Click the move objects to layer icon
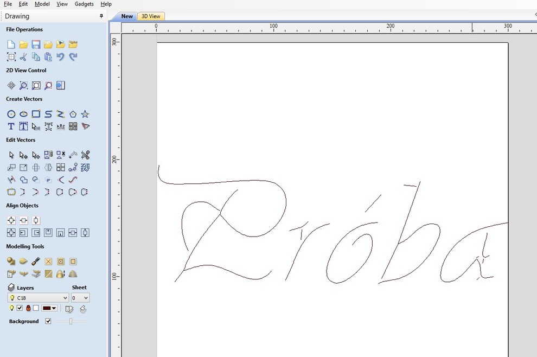 click(69, 309)
